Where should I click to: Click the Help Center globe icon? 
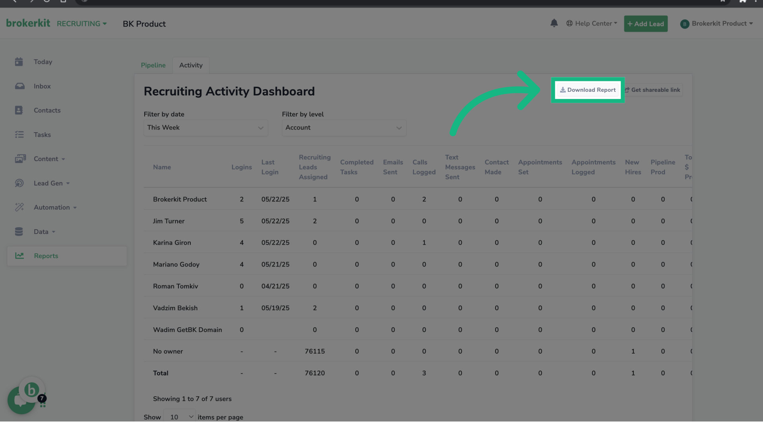(569, 23)
